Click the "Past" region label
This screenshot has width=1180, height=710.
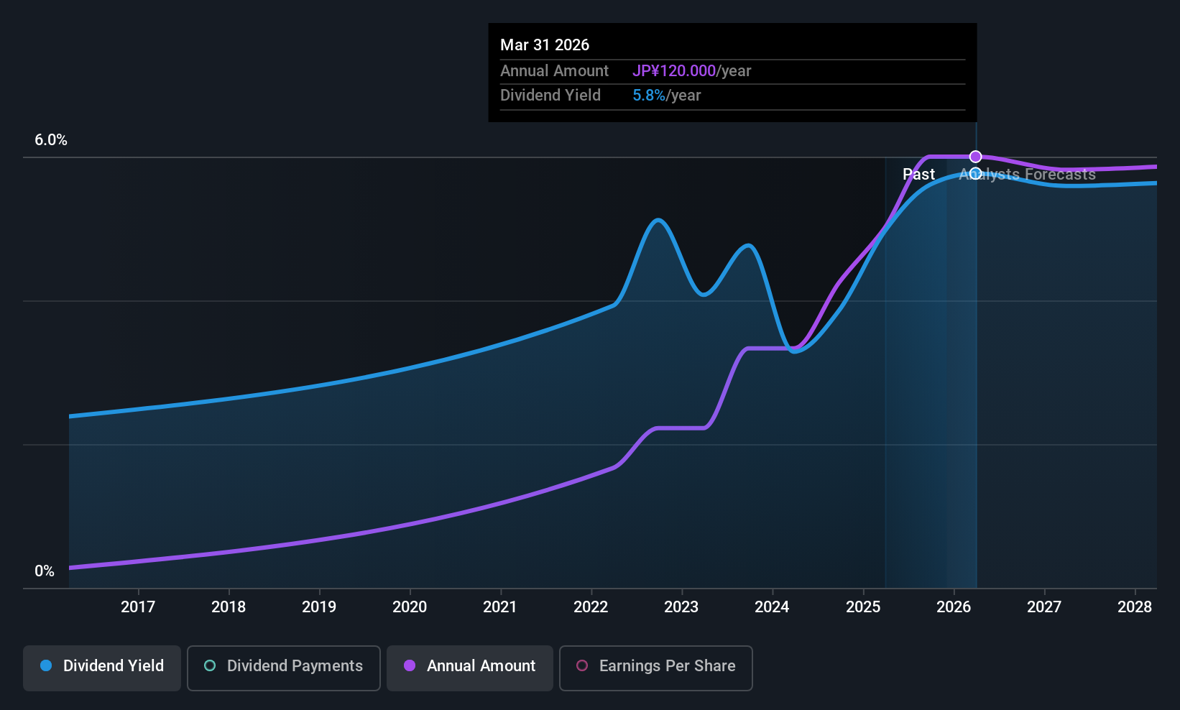click(x=918, y=175)
